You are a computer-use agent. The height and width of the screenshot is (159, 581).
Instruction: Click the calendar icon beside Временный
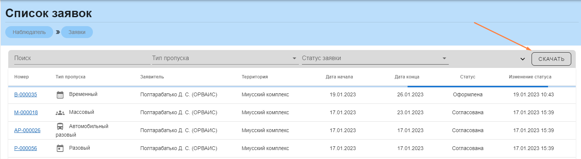[x=60, y=95]
